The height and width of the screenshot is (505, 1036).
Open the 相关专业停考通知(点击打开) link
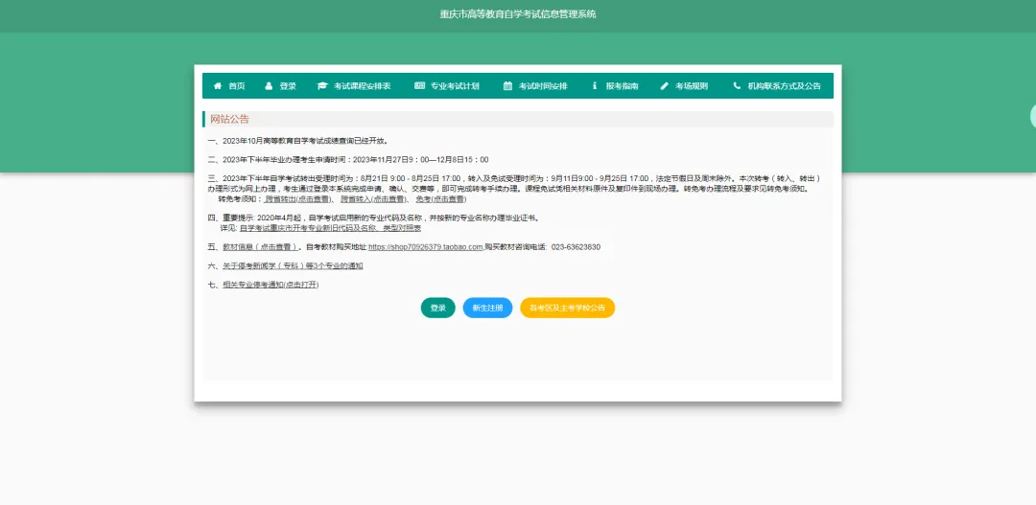tap(271, 285)
